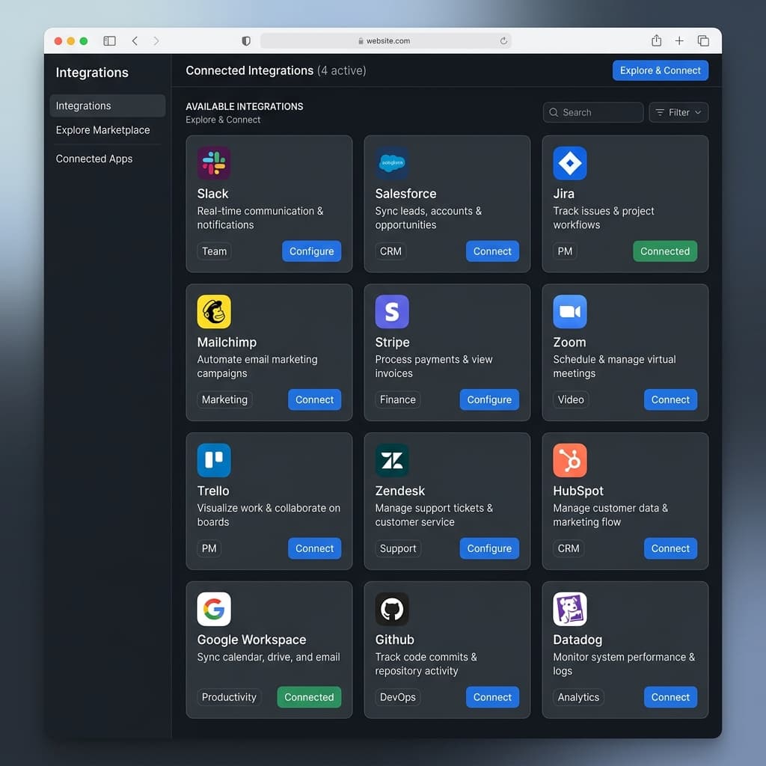Click the DevOps tag on Github
The height and width of the screenshot is (766, 766).
(x=398, y=697)
